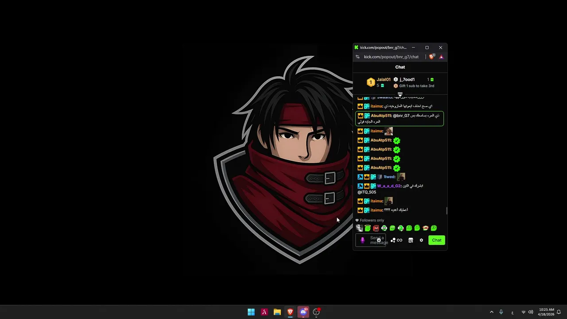The height and width of the screenshot is (319, 567).
Task: Insert the monkey face quick emote
Action: click(425, 228)
